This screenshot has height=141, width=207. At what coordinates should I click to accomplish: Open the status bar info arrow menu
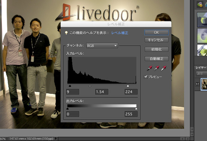click(56, 138)
